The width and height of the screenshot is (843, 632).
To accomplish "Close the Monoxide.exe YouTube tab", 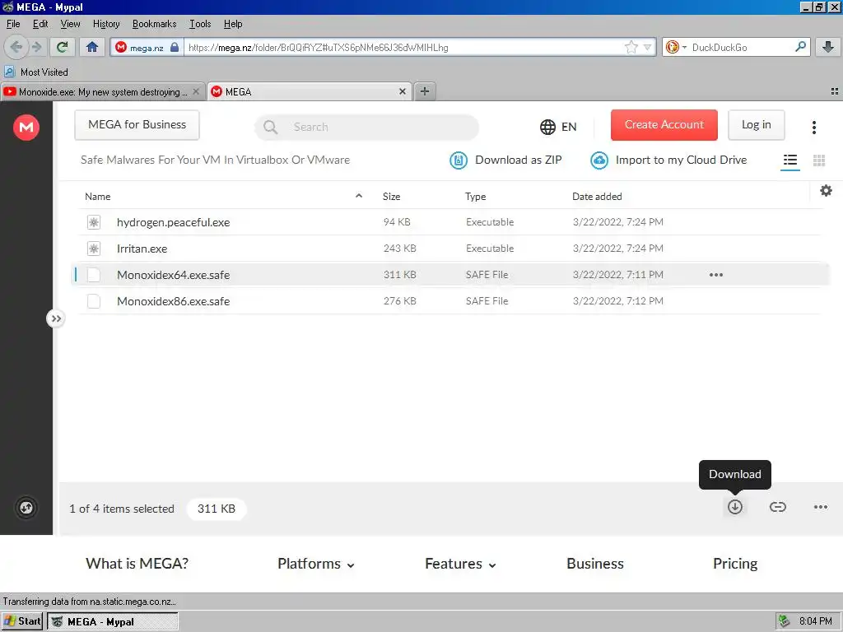I will pyautogui.click(x=196, y=92).
